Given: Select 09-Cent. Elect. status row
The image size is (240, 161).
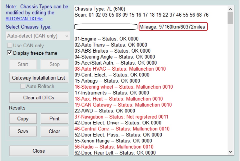Looking at the screenshot, I should pyautogui.click(x=112, y=75).
